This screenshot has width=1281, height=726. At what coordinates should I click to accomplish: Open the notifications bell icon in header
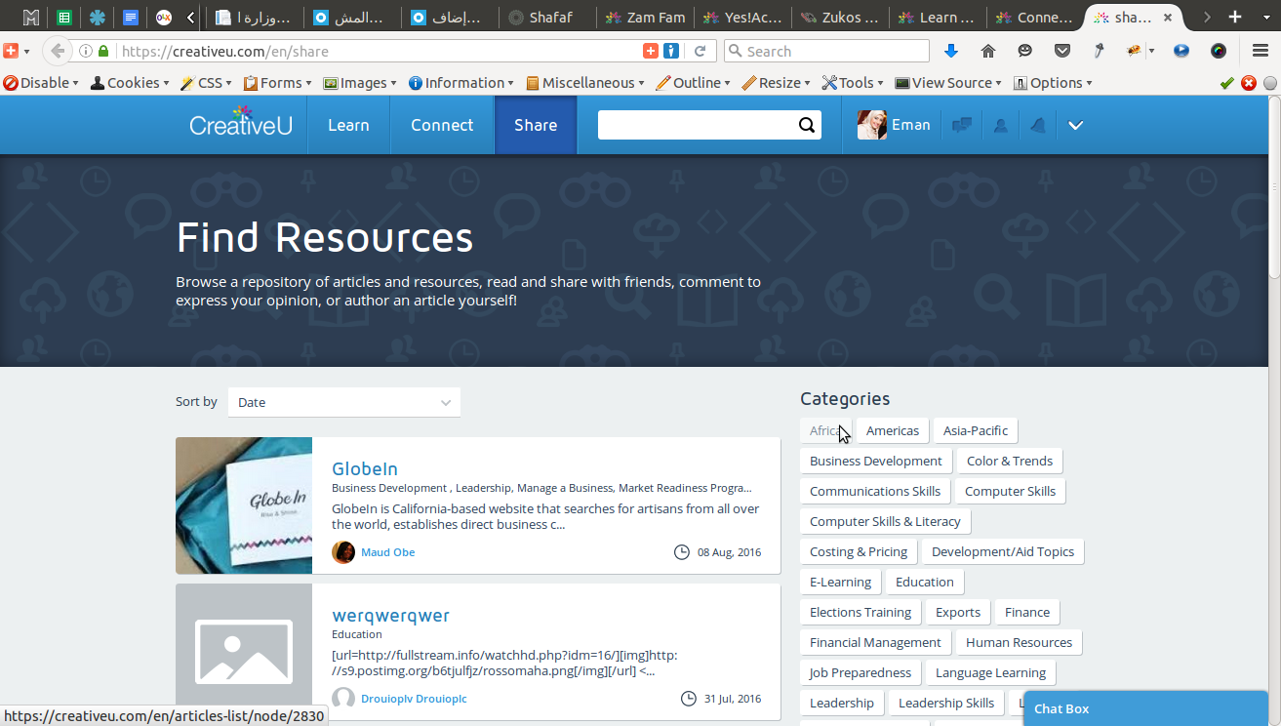pyautogui.click(x=1038, y=125)
